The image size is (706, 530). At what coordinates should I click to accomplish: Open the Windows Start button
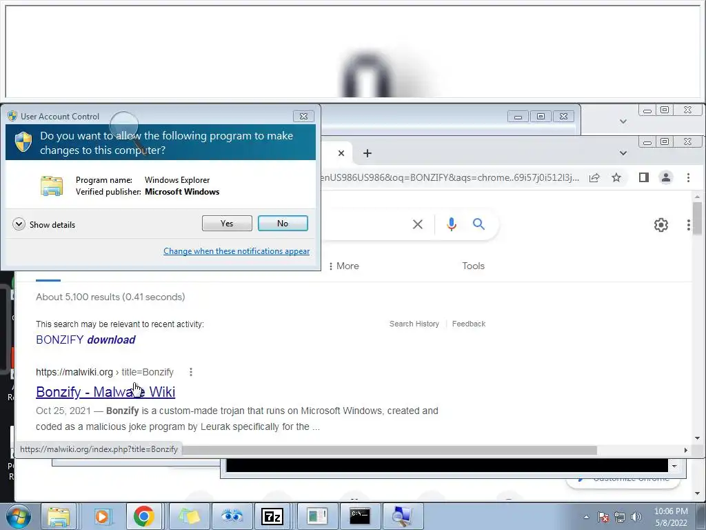(x=18, y=516)
